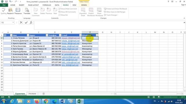Switch to the INSERT tab
Viewport: 186px width, 104px height.
[22, 5]
